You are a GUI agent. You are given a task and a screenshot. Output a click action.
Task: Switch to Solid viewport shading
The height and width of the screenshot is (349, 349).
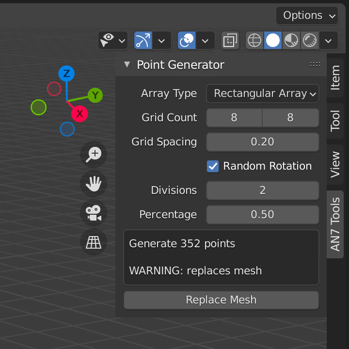273,40
